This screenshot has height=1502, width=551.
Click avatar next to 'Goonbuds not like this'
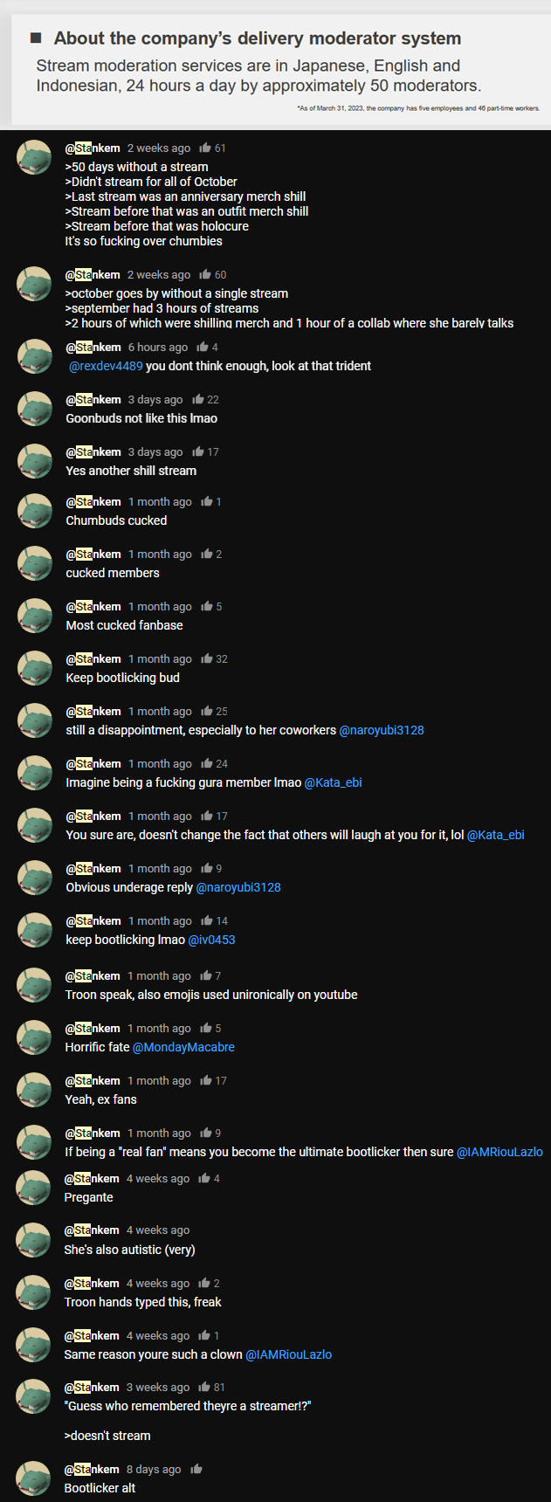(35, 408)
